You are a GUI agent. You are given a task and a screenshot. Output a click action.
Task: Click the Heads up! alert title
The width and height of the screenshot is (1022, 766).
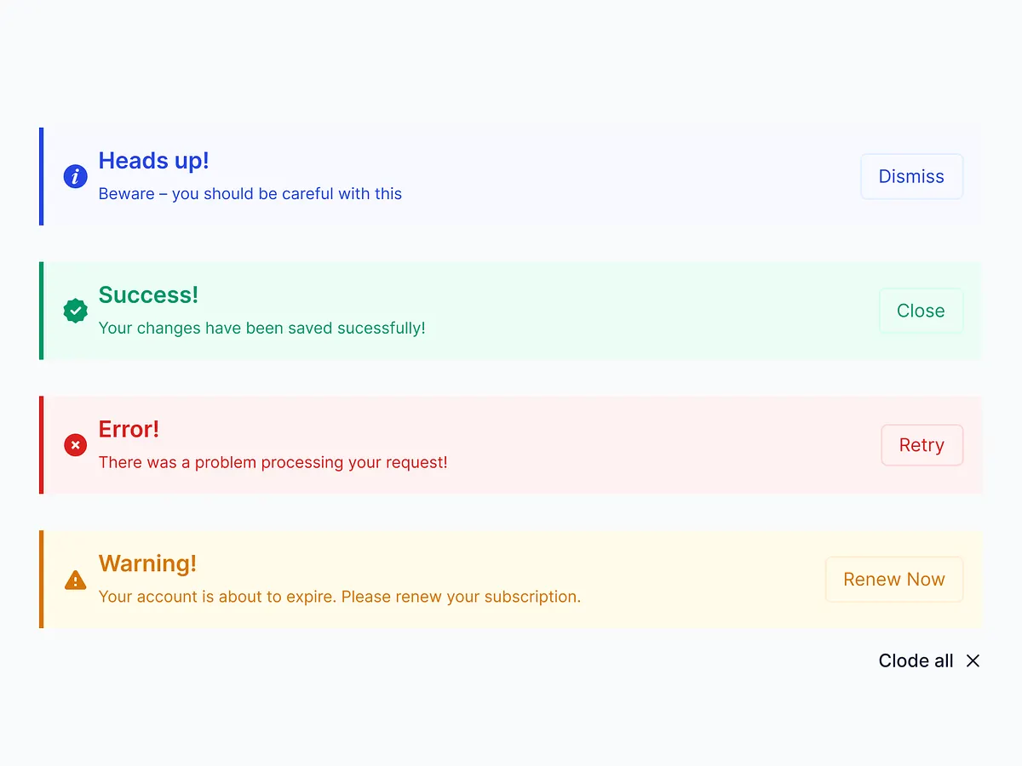[153, 160]
